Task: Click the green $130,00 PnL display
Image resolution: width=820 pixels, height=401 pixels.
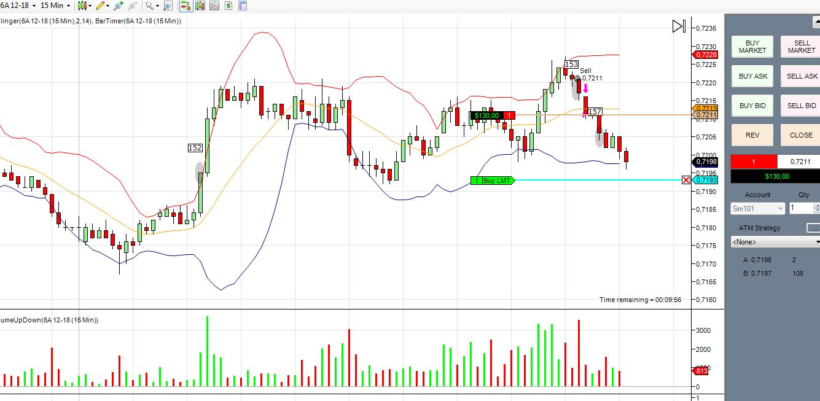Action: [x=775, y=176]
